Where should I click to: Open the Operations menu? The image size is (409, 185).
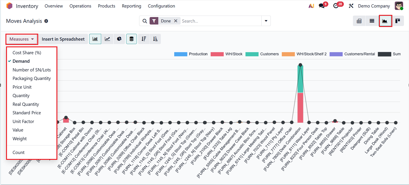pos(80,6)
